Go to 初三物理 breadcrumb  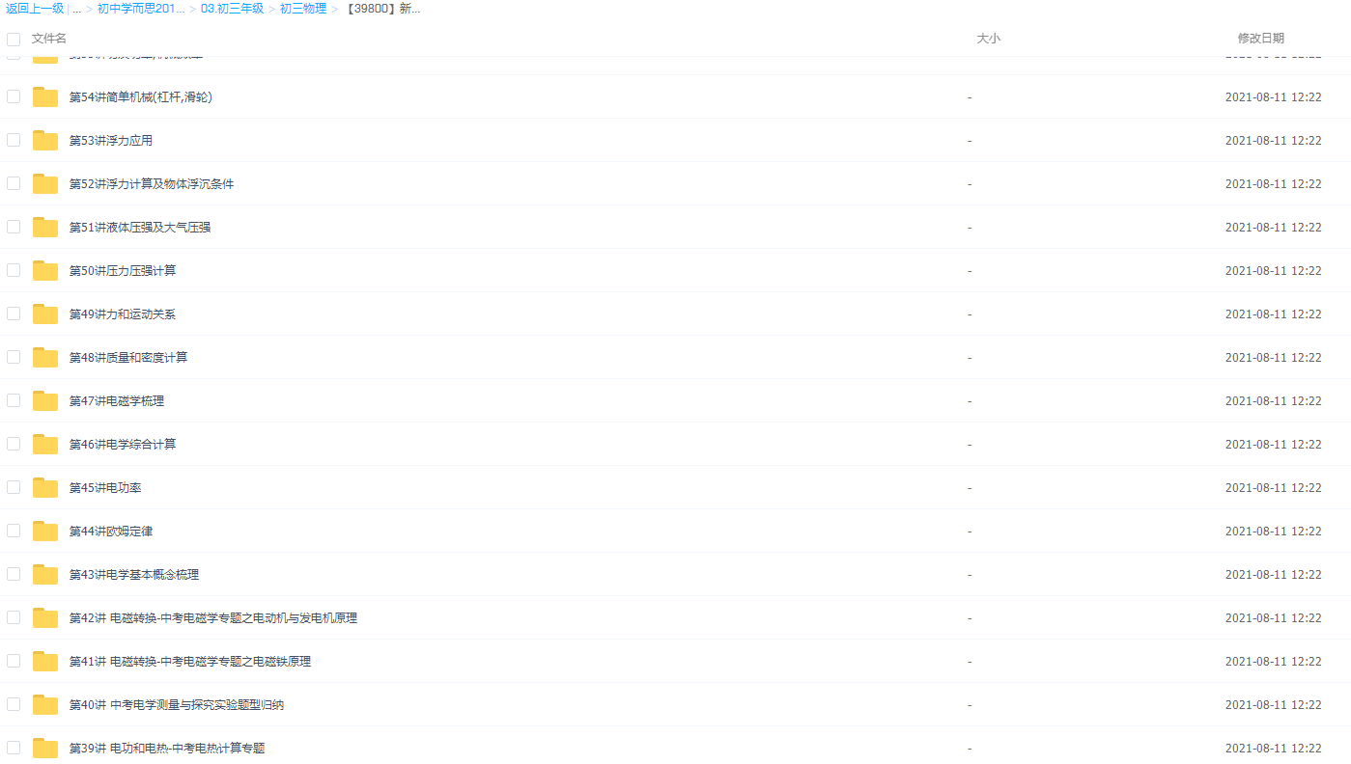point(302,9)
